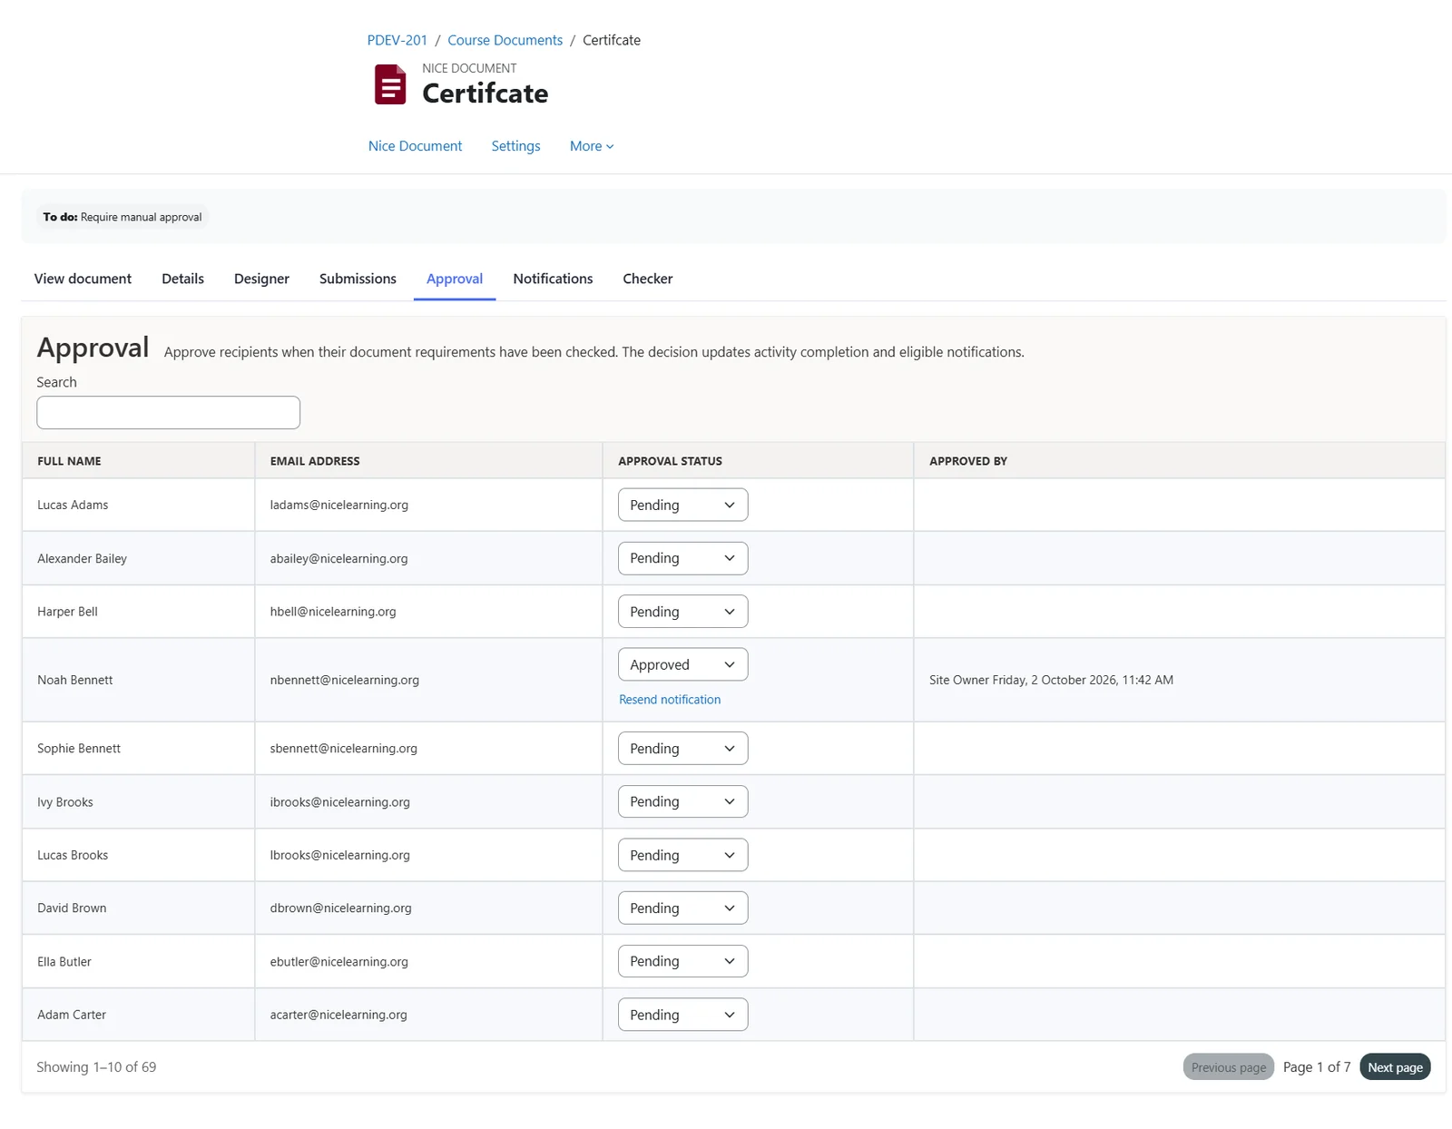1452x1129 pixels.
Task: Open approval status dropdown for Alexander Bailey
Action: pyautogui.click(x=682, y=558)
